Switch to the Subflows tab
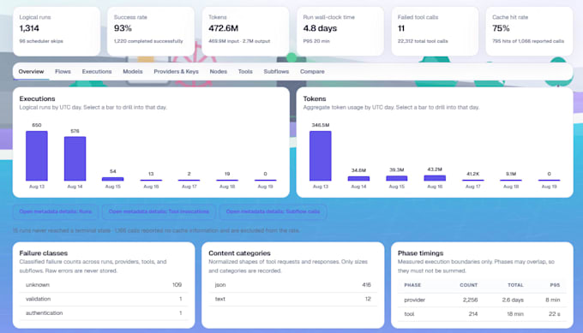The width and height of the screenshot is (583, 333). [276, 71]
